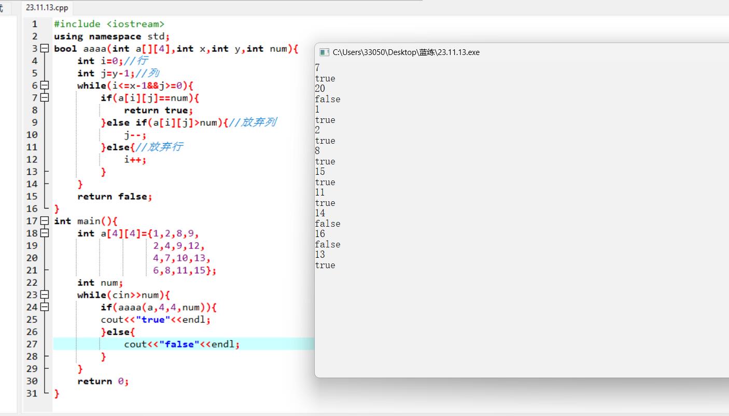Screen dimensions: 729x416
Task: Click the "return 0;" statement in main
Action: [x=103, y=381]
